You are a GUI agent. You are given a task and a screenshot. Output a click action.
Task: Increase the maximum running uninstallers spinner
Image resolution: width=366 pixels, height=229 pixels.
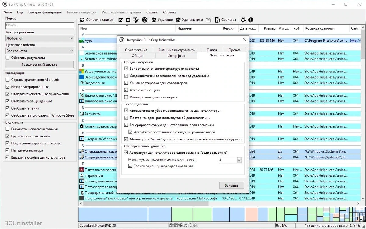click(x=239, y=158)
